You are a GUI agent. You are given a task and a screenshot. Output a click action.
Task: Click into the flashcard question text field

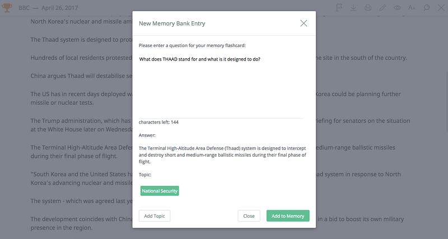(221, 84)
